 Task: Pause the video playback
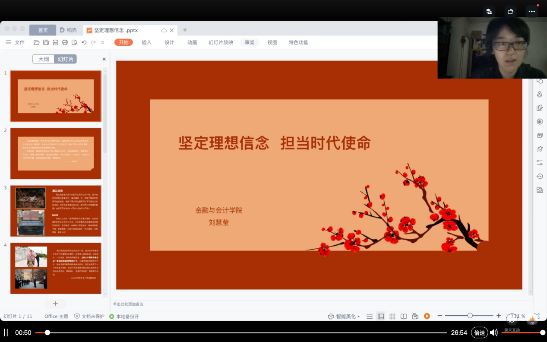point(6,332)
